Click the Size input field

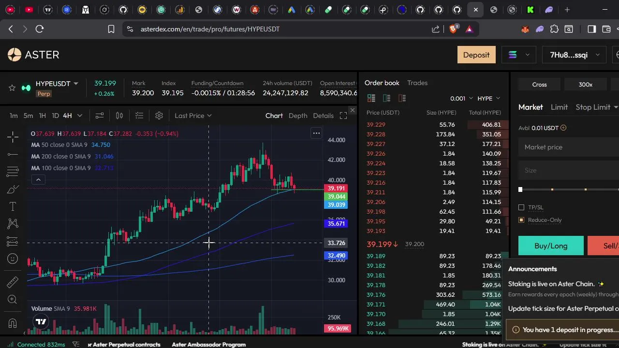(x=569, y=170)
